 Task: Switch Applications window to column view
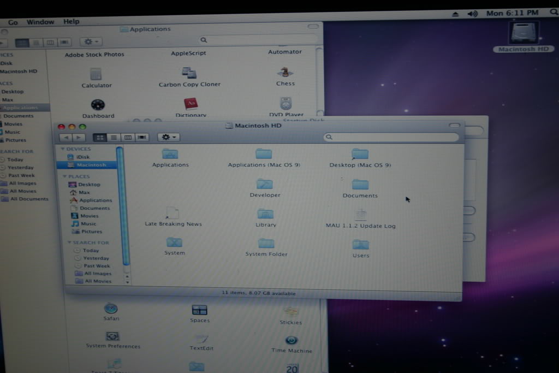click(x=50, y=43)
